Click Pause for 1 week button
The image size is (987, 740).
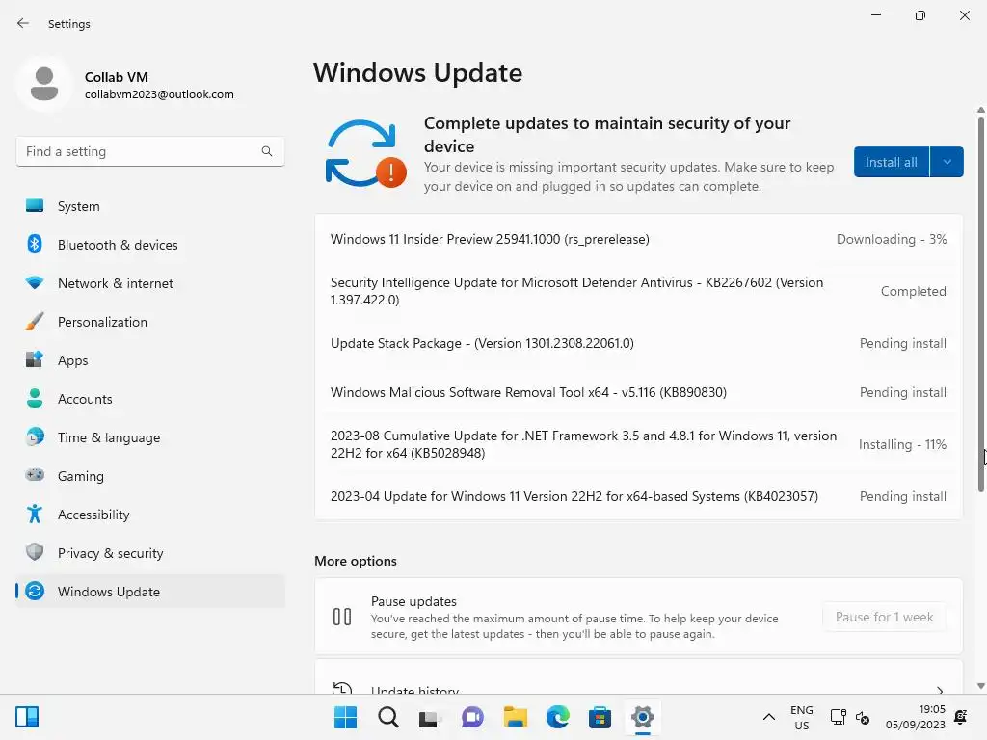click(885, 617)
